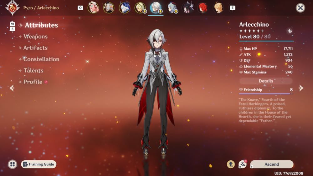Click the Ascend button
Screen dimensions: 313x176
(x=272, y=164)
